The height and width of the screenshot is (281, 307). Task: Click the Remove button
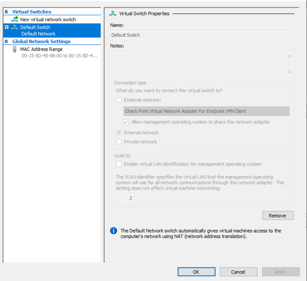click(x=278, y=215)
